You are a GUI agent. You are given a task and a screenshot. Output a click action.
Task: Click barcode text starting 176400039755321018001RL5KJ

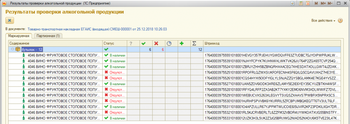tap(272, 112)
